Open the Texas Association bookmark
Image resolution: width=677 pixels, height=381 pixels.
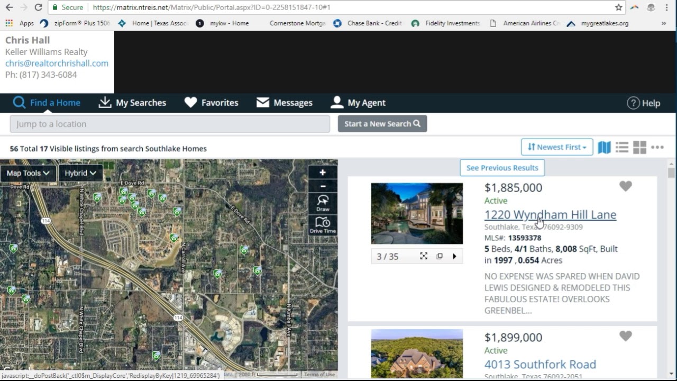tap(153, 23)
